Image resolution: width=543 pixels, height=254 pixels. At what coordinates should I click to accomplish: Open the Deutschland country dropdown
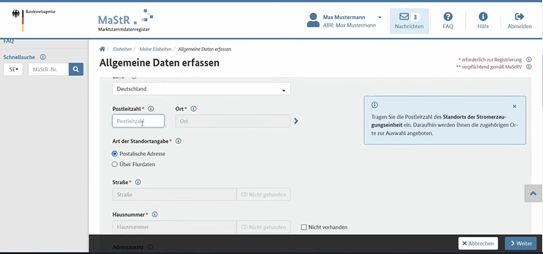click(201, 89)
